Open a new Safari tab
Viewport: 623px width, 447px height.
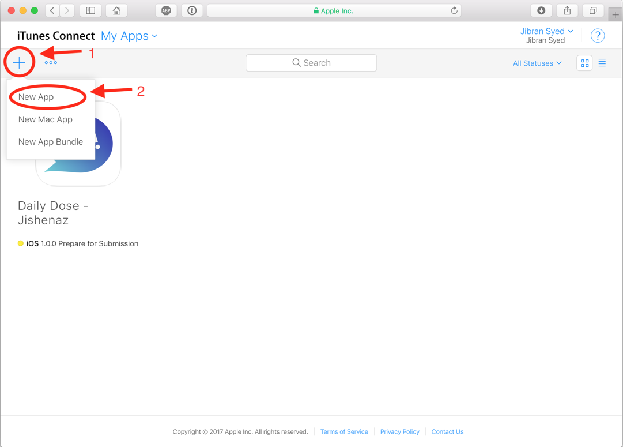pyautogui.click(x=616, y=15)
